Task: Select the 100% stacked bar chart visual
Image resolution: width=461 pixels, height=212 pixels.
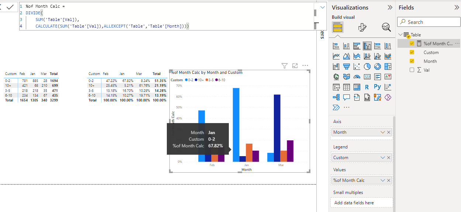Action: pyautogui.click(x=378, y=46)
